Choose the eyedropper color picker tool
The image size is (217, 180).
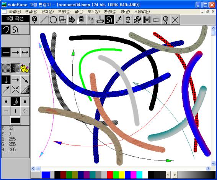[x=119, y=20]
